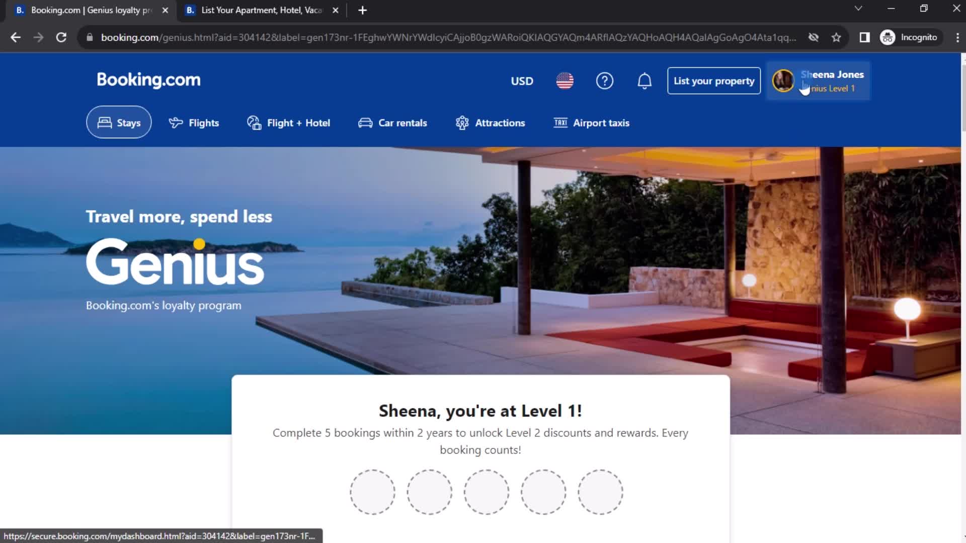Open a new browser tab
Screen dimensions: 966x543
click(x=362, y=10)
